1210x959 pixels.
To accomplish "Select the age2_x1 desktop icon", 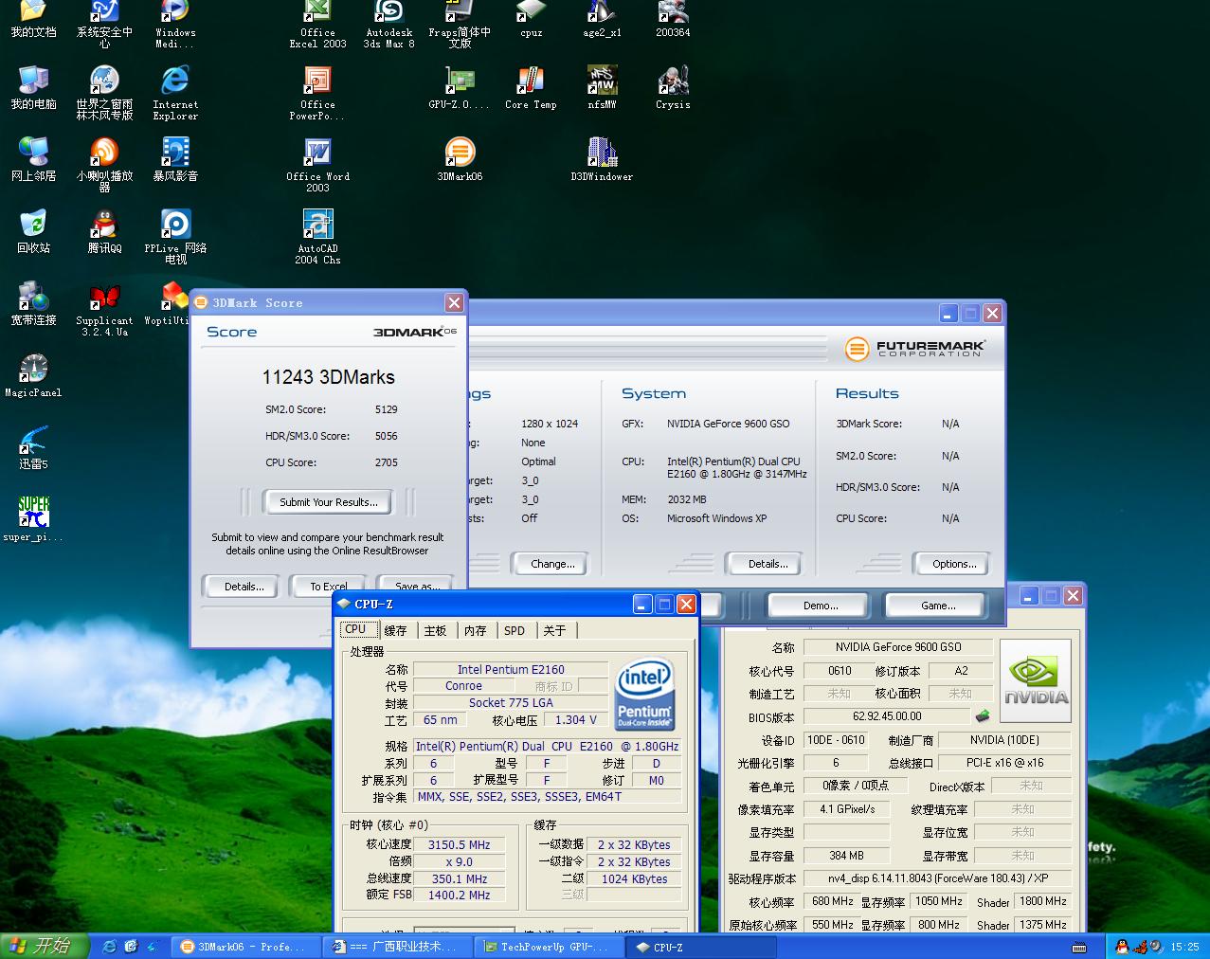I will [602, 19].
